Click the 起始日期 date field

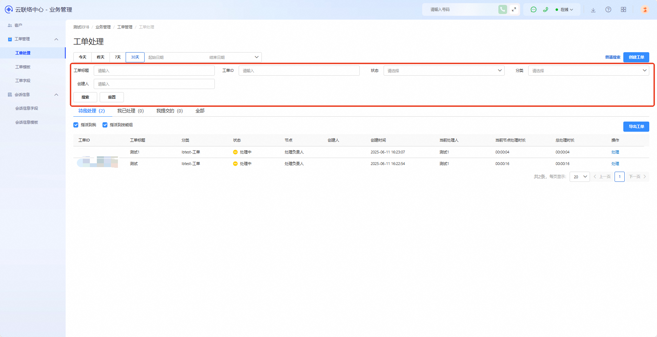point(175,57)
